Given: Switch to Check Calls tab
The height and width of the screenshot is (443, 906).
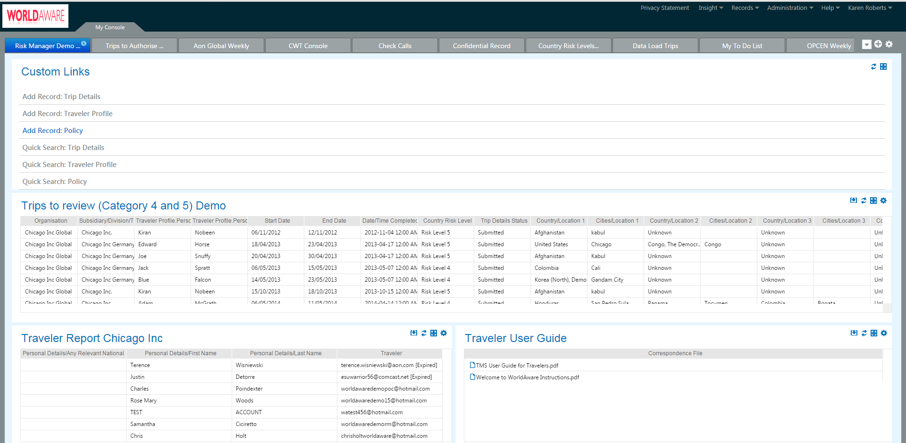Looking at the screenshot, I should pos(395,46).
